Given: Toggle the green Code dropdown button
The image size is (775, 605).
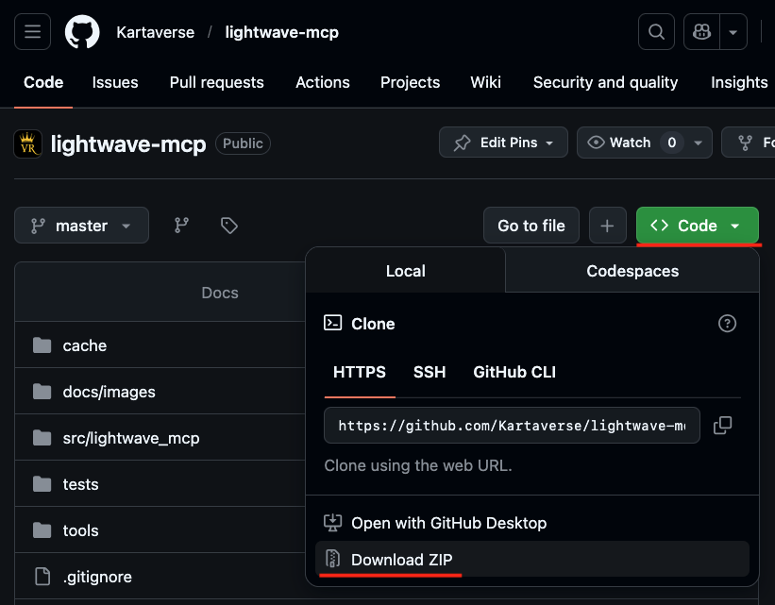Looking at the screenshot, I should click(698, 226).
